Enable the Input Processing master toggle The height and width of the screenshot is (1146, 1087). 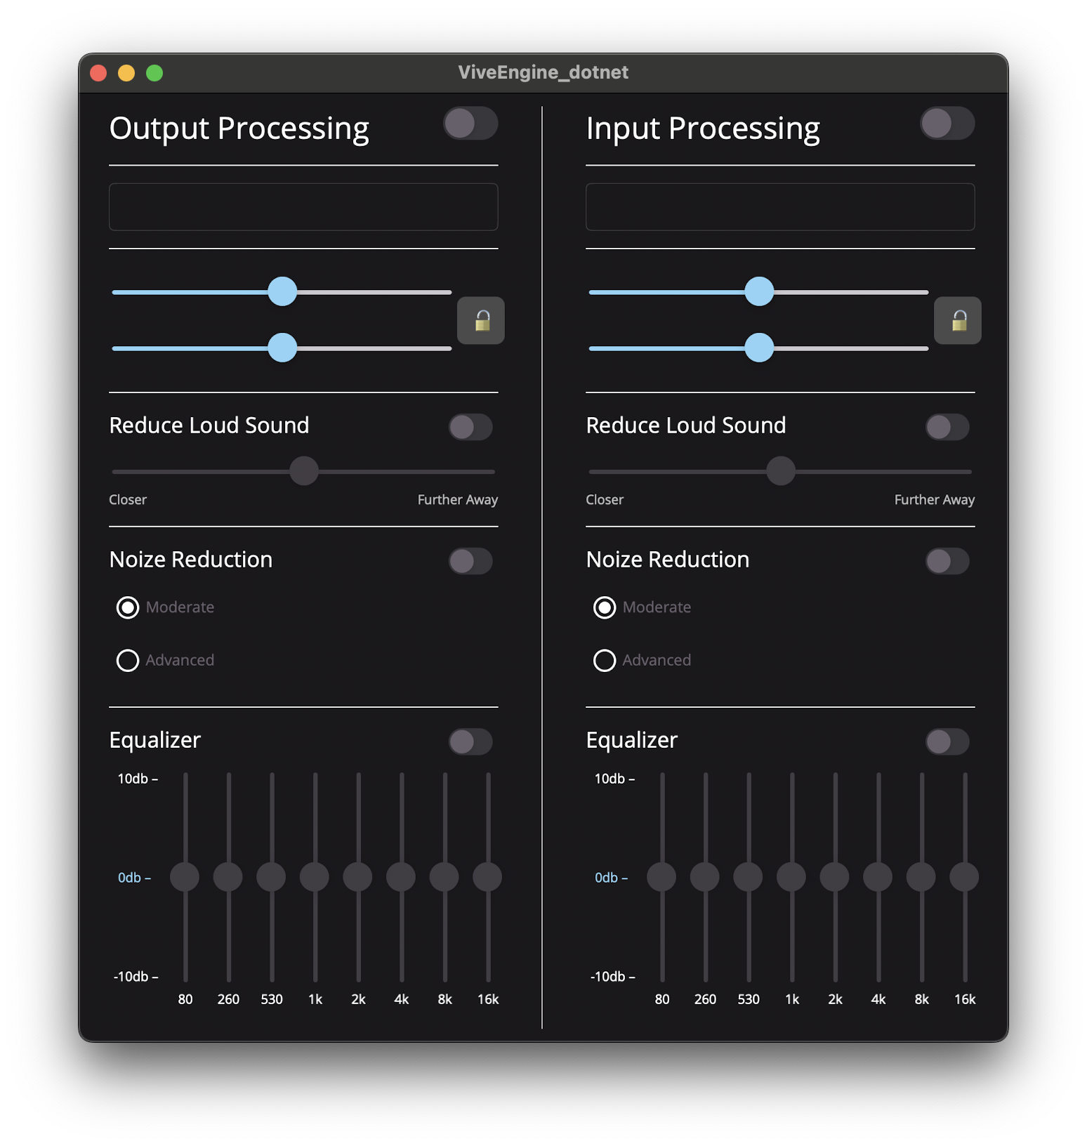coord(947,124)
